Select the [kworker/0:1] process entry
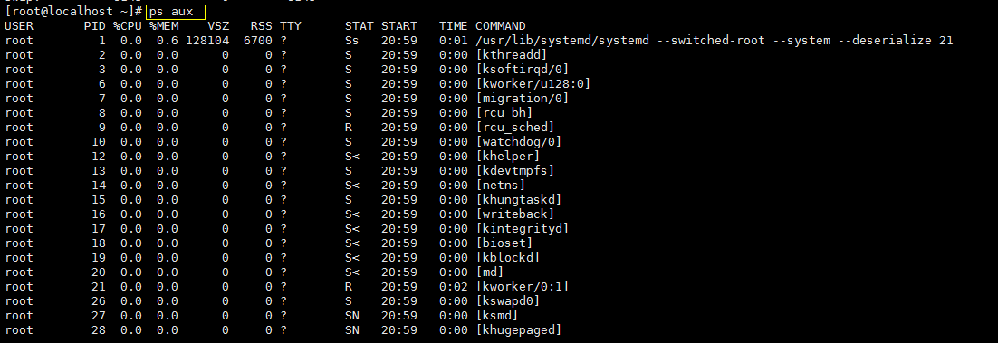 [522, 287]
